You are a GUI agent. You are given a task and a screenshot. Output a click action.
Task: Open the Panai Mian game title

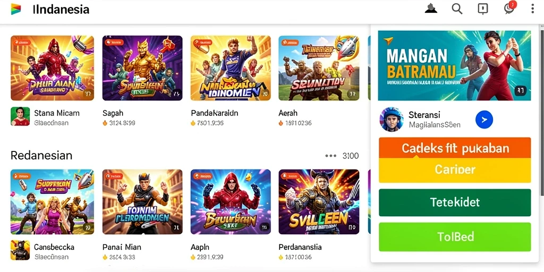coord(122,247)
